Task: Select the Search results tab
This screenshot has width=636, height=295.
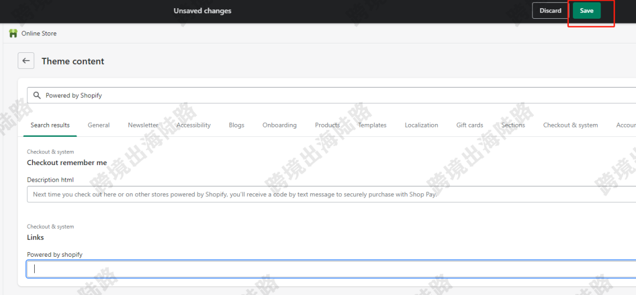Action: pyautogui.click(x=50, y=125)
